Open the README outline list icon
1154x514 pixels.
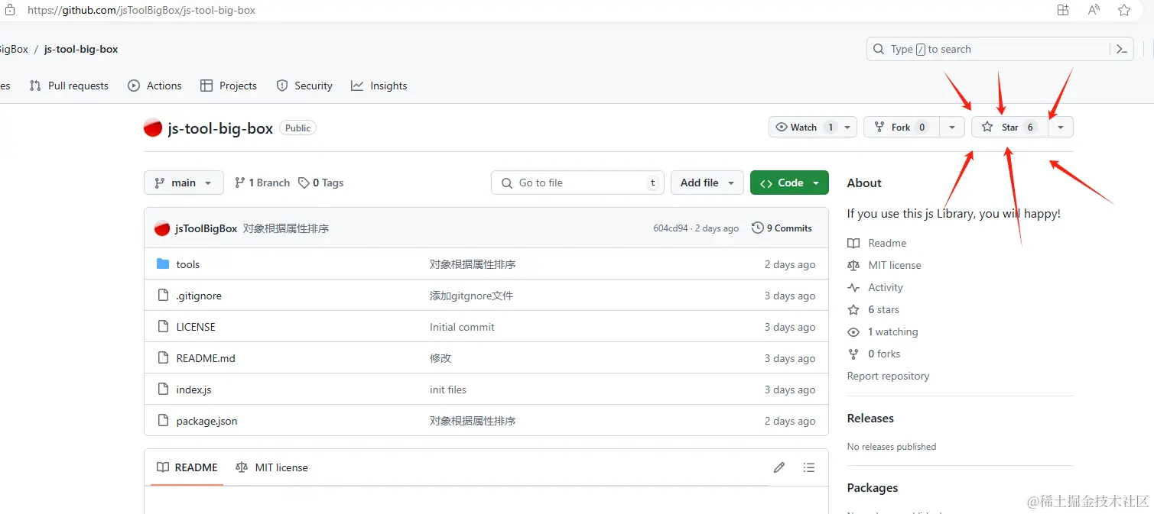[809, 467]
